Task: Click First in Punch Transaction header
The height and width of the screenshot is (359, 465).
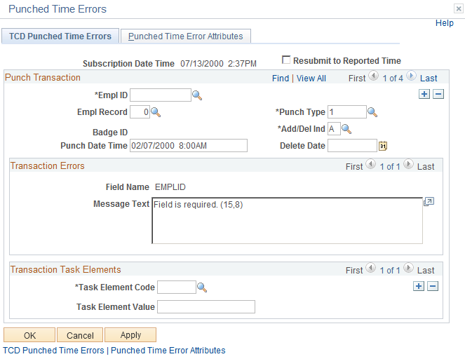Action: tap(357, 79)
